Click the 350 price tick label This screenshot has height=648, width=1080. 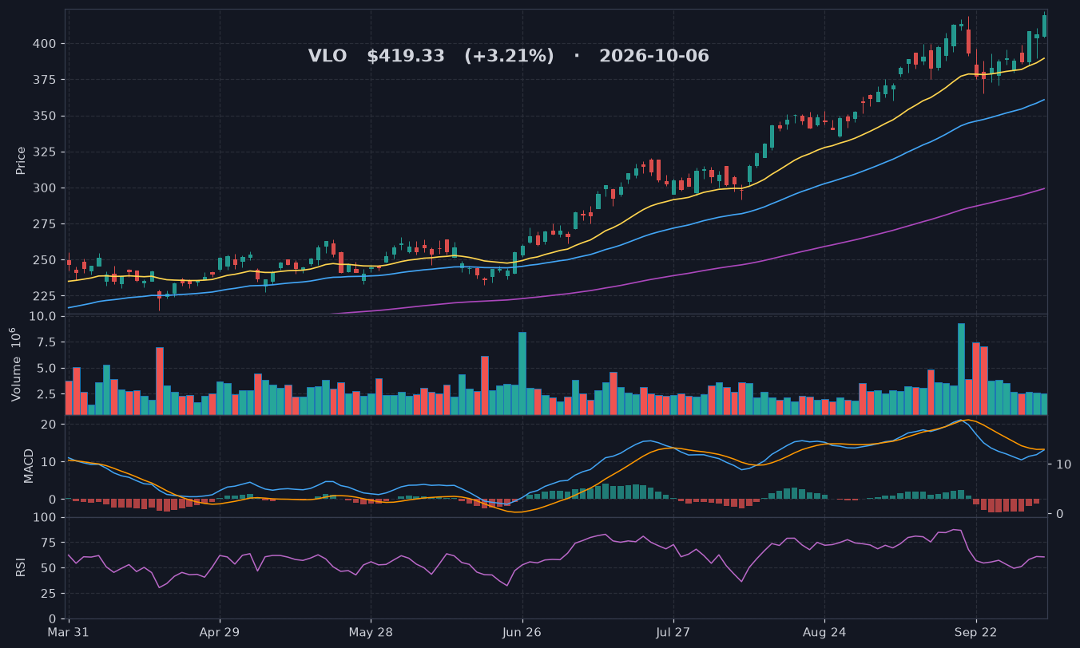(45, 117)
